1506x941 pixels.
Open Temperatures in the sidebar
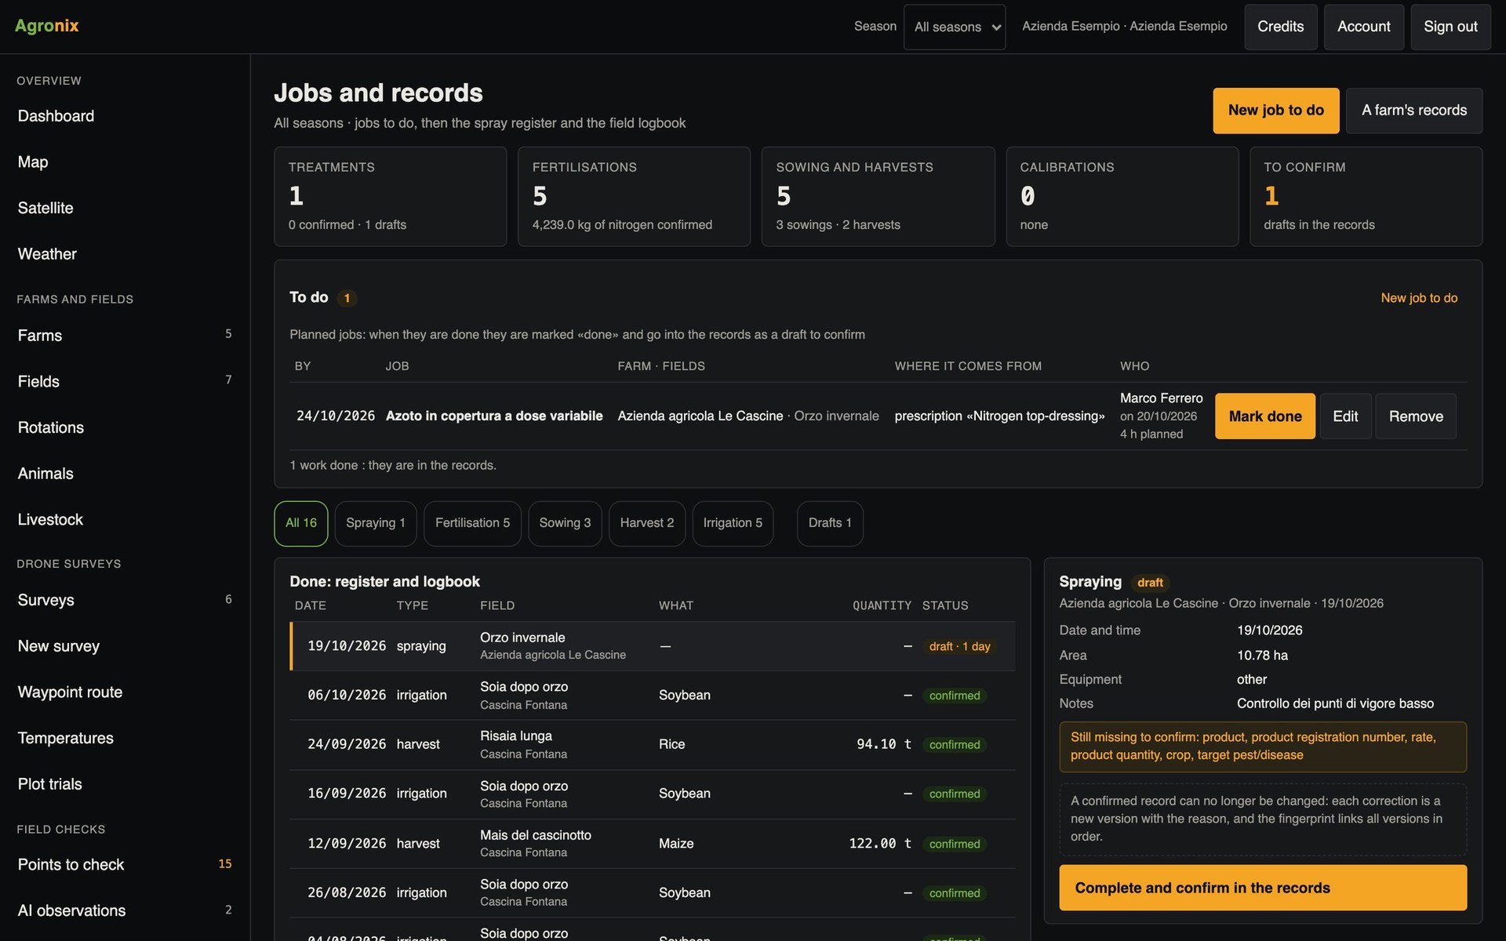point(125,739)
